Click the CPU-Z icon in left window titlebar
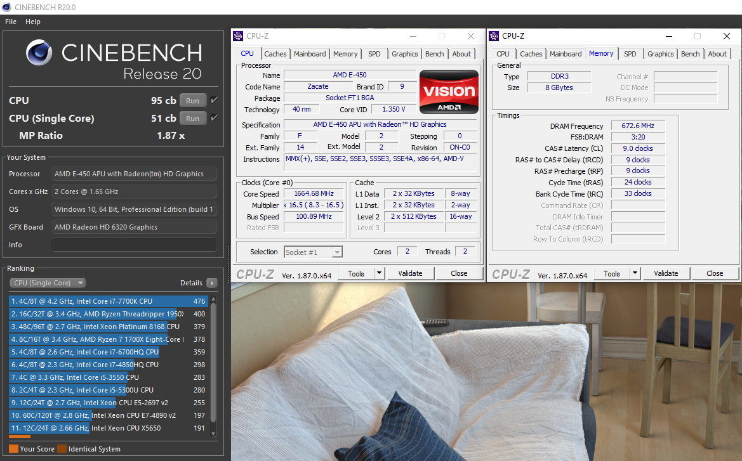The width and height of the screenshot is (742, 461). click(239, 36)
